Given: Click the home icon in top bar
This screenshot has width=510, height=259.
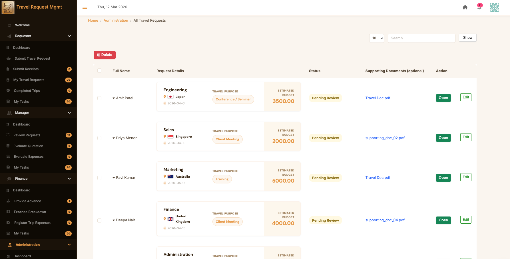Looking at the screenshot, I should click(465, 7).
